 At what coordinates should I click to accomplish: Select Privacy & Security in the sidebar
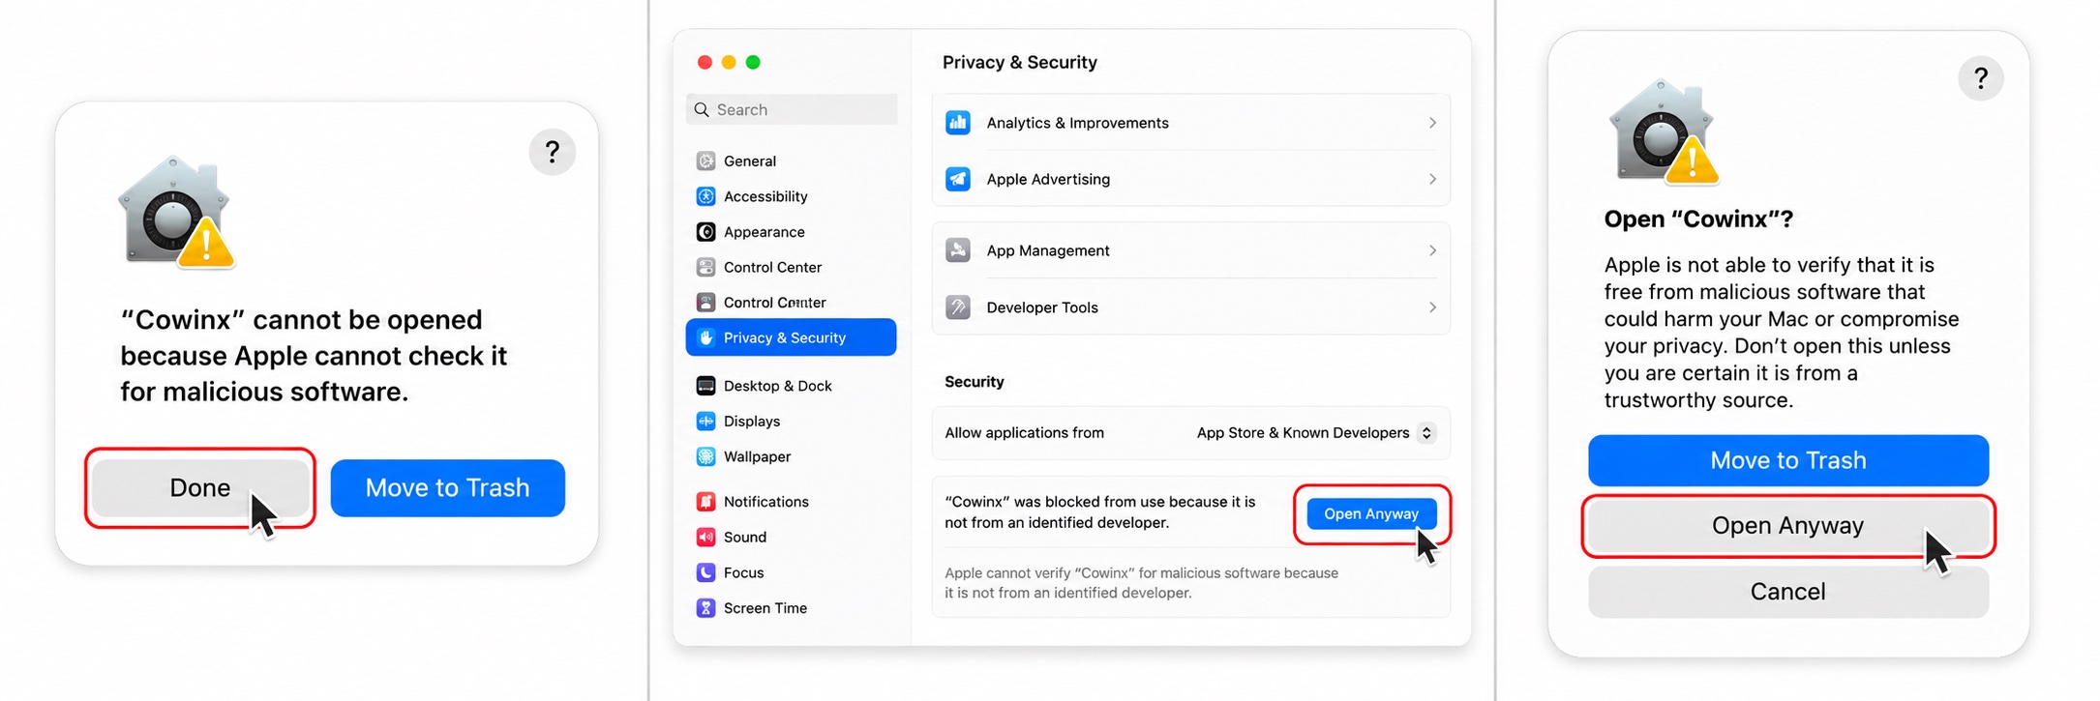tap(791, 337)
